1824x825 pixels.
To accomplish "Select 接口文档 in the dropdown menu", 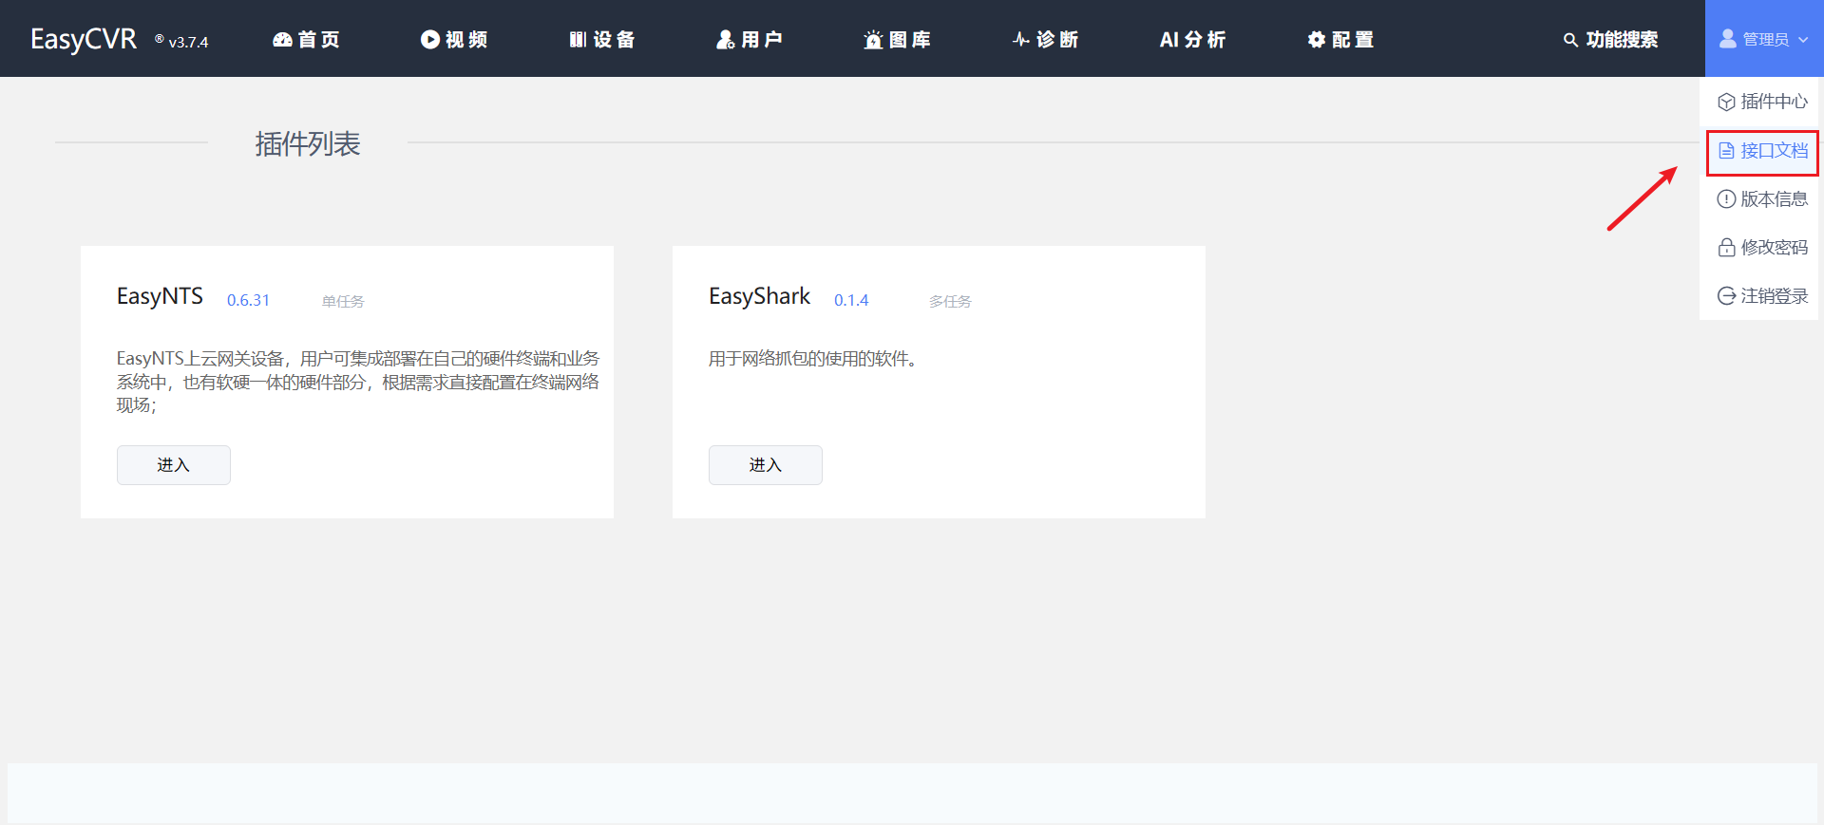I will pos(1763,151).
